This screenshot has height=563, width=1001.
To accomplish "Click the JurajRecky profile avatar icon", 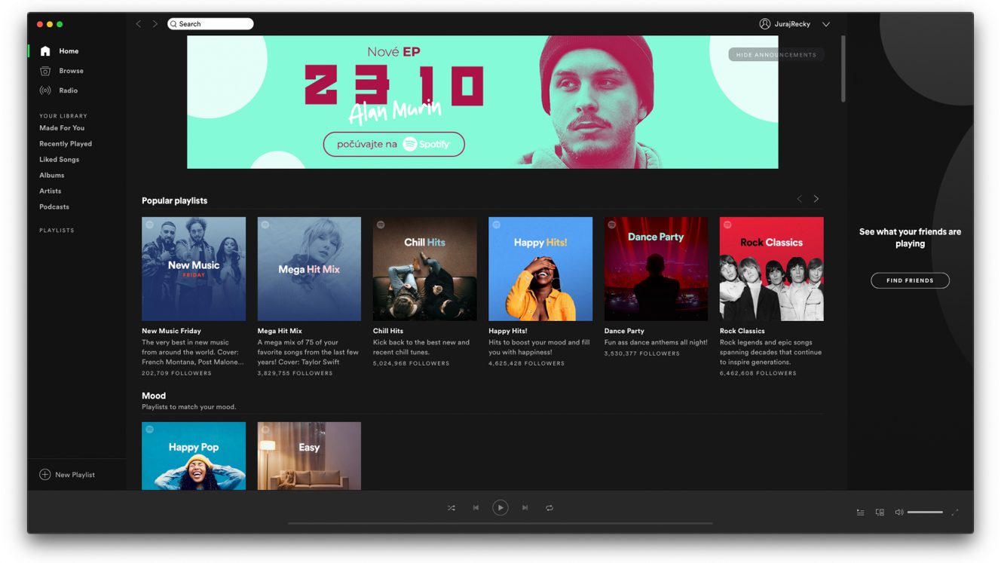I will (765, 24).
